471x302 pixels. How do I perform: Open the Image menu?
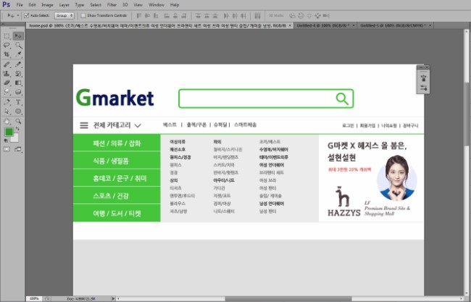pos(47,5)
